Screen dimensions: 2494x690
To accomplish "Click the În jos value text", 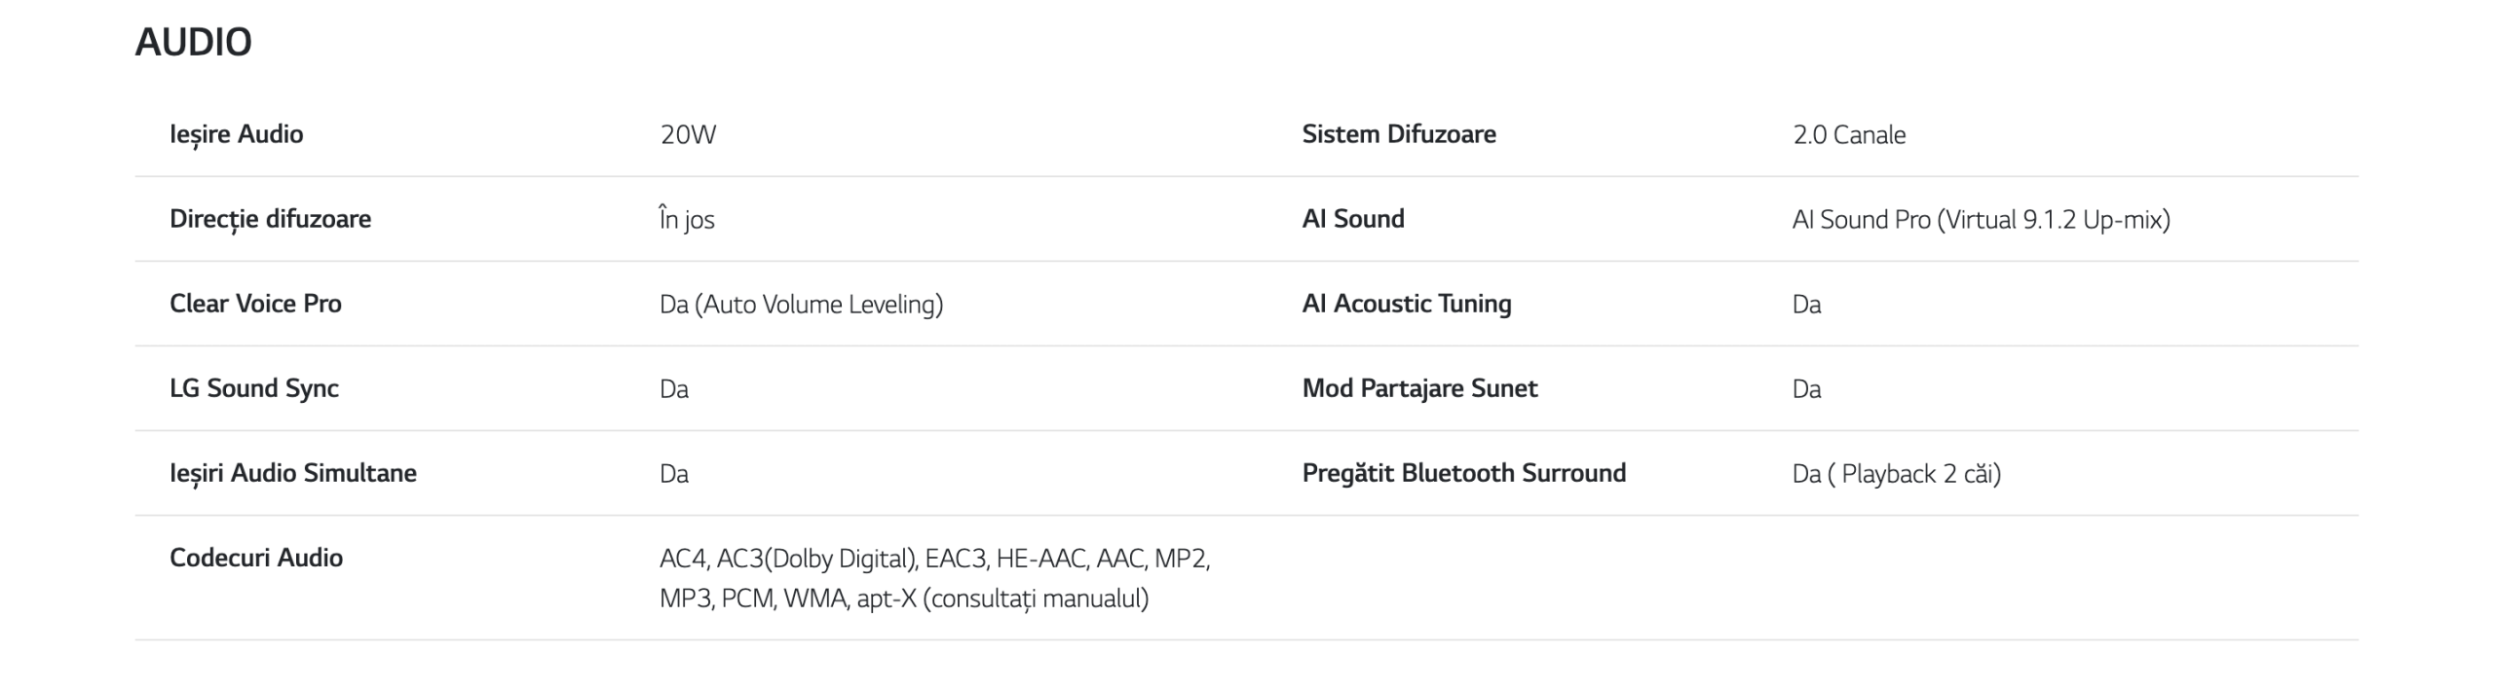I will (687, 219).
